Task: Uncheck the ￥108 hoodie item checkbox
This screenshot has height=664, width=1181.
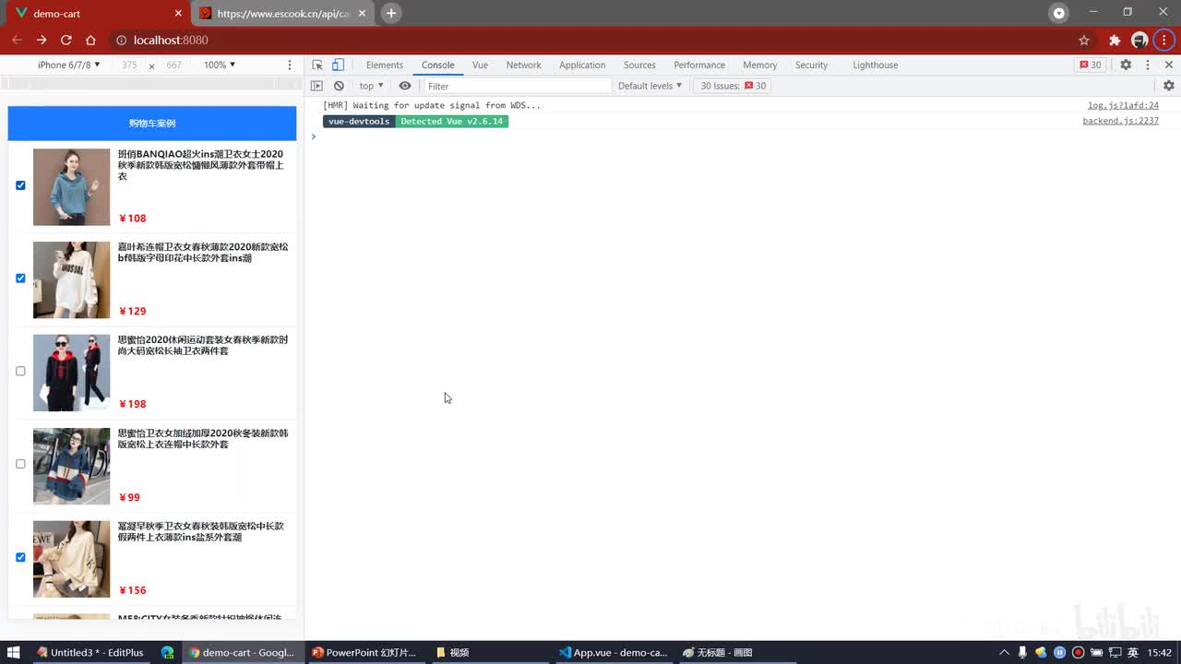Action: click(x=20, y=185)
